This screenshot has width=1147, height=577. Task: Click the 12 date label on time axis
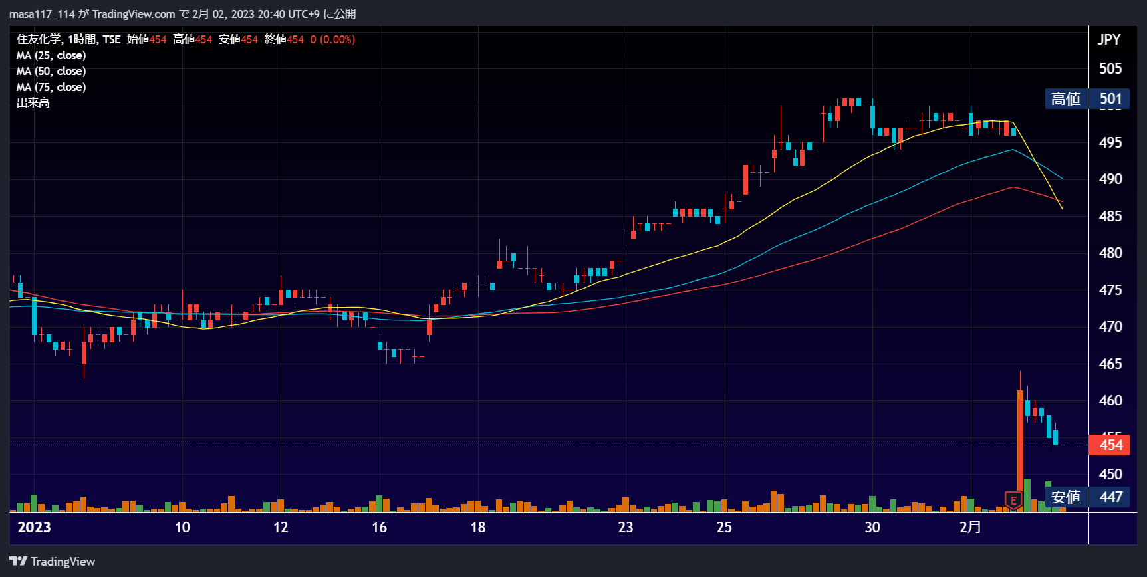(281, 527)
